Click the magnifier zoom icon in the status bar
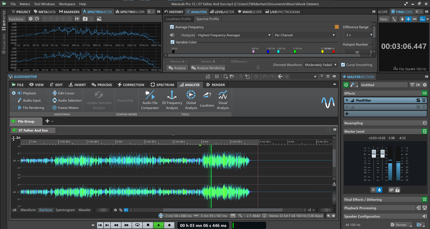The image size is (430, 229). (x=240, y=216)
